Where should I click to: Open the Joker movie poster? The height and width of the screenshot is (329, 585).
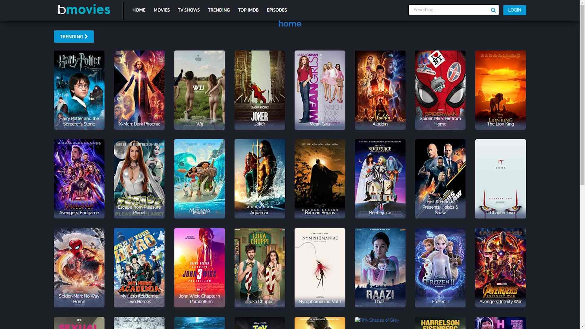pyautogui.click(x=260, y=90)
